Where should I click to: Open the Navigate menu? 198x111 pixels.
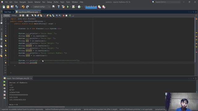pos(23,2)
